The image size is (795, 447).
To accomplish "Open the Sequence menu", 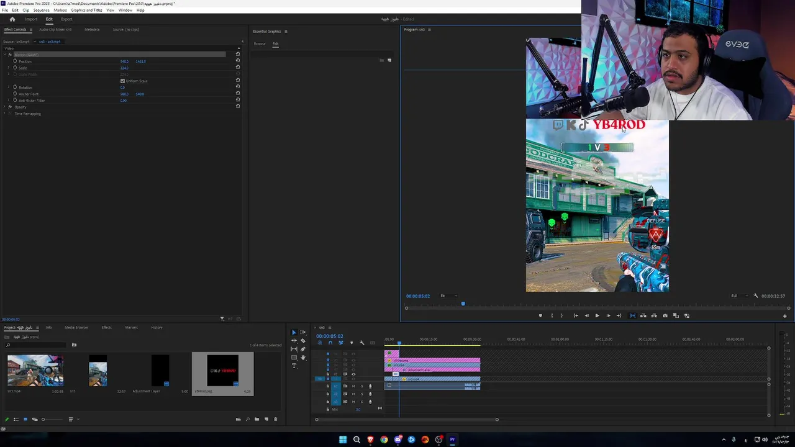I will click(42, 10).
